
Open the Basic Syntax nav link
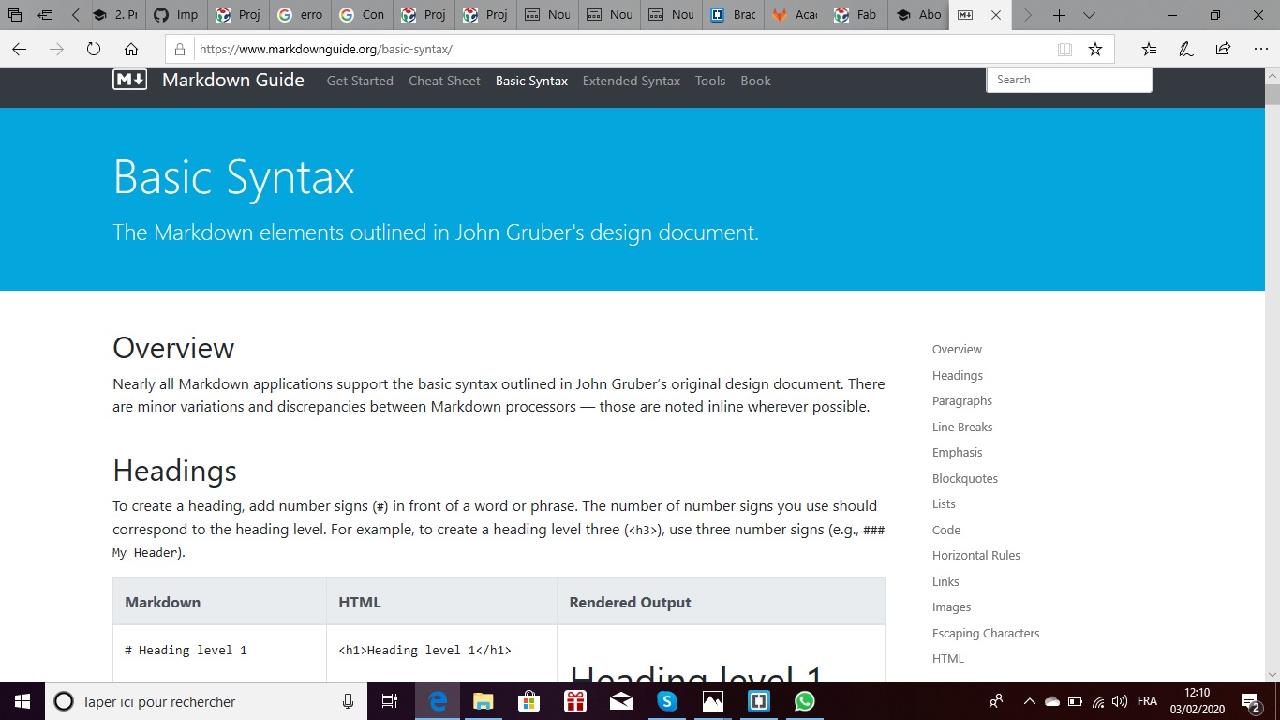tap(531, 82)
